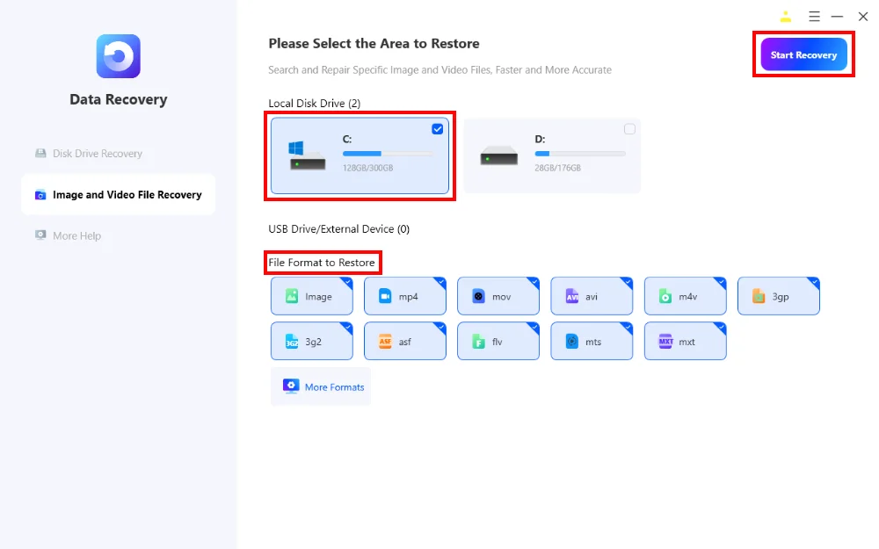The height and width of the screenshot is (549, 879).
Task: Click the Windows C: drive icon
Action: coord(307,155)
